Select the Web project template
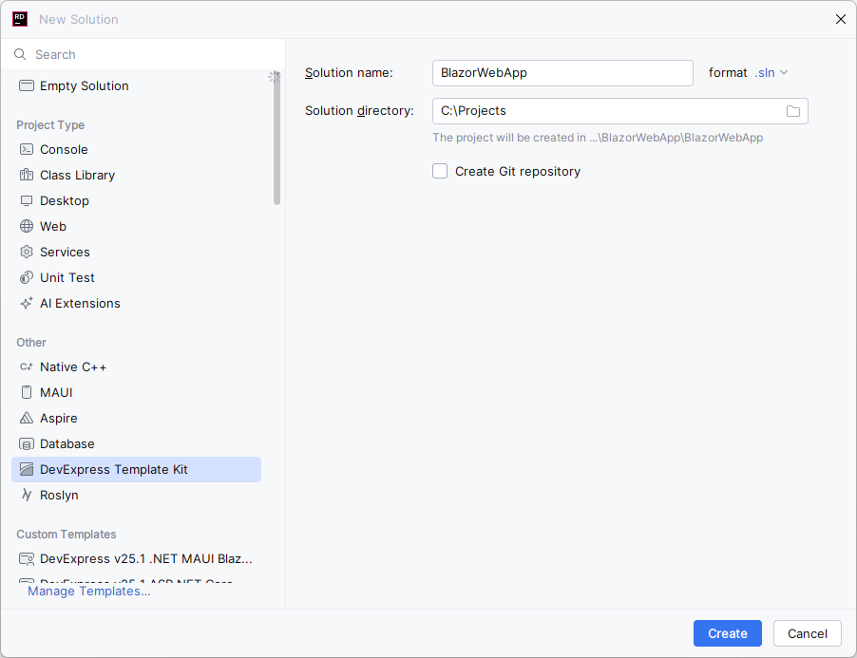 coord(54,226)
